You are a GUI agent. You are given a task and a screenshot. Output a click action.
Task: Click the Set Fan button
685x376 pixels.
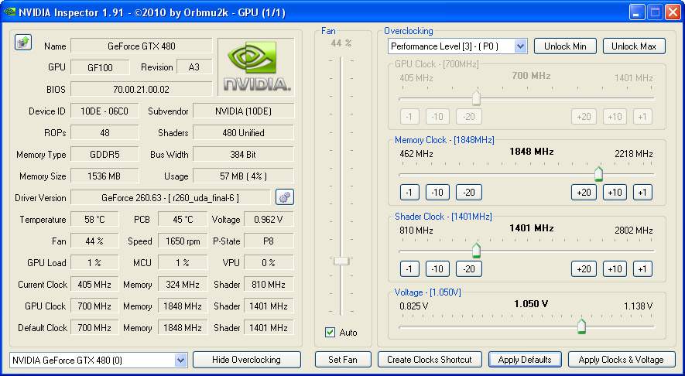coord(343,360)
